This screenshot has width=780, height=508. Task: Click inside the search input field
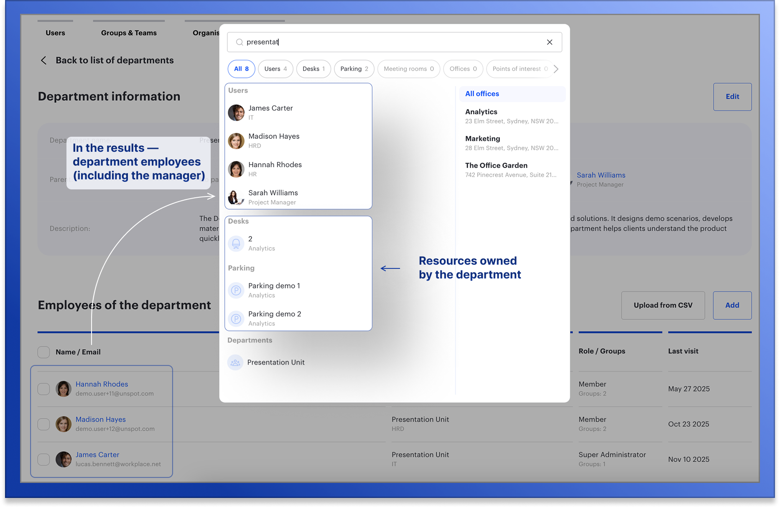tap(389, 42)
